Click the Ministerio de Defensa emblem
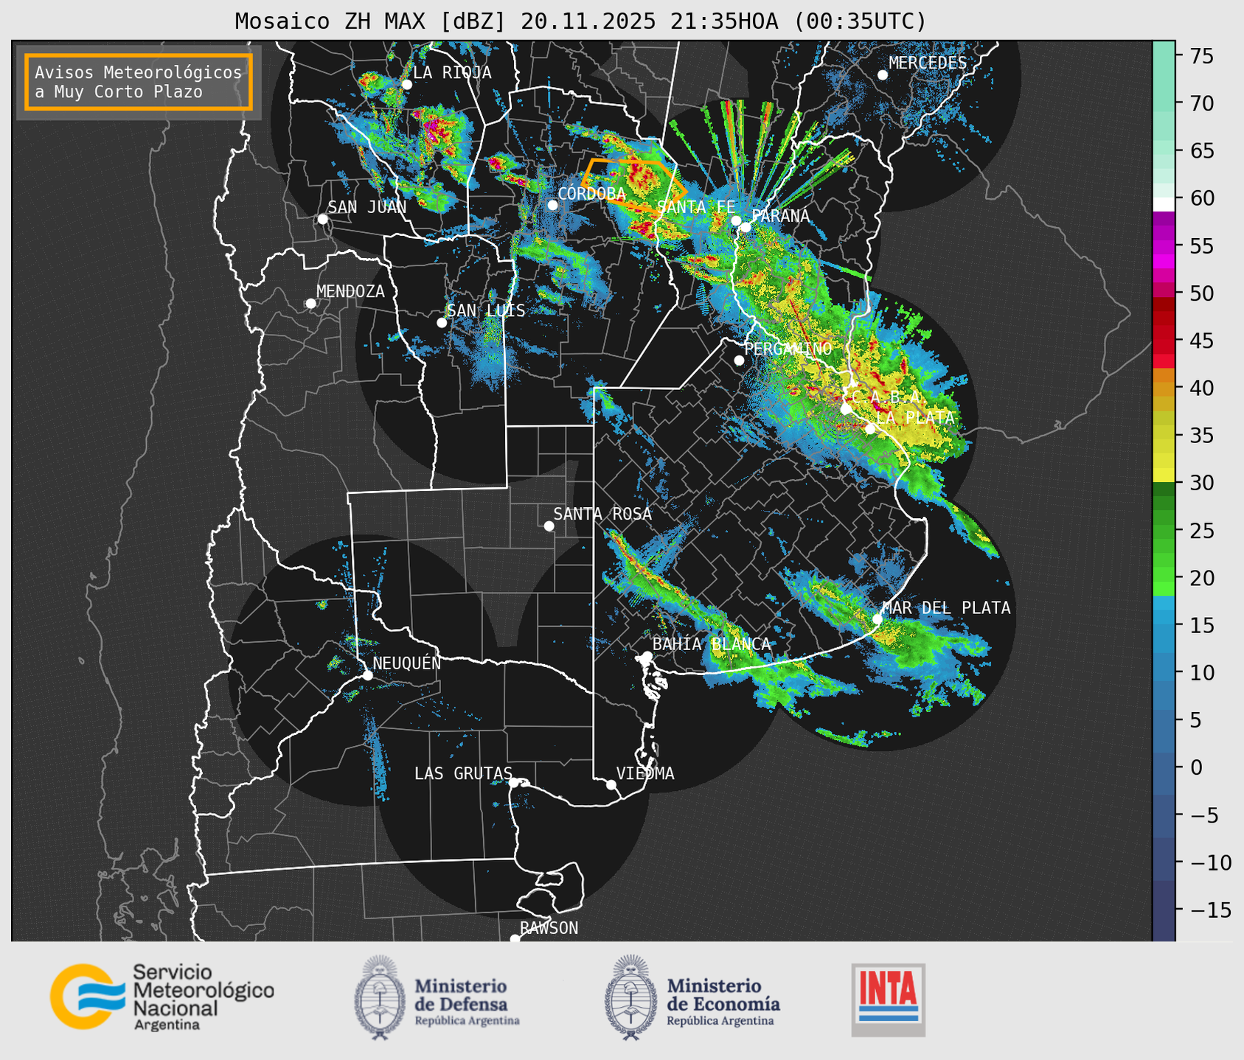Viewport: 1244px width, 1060px height. (380, 997)
